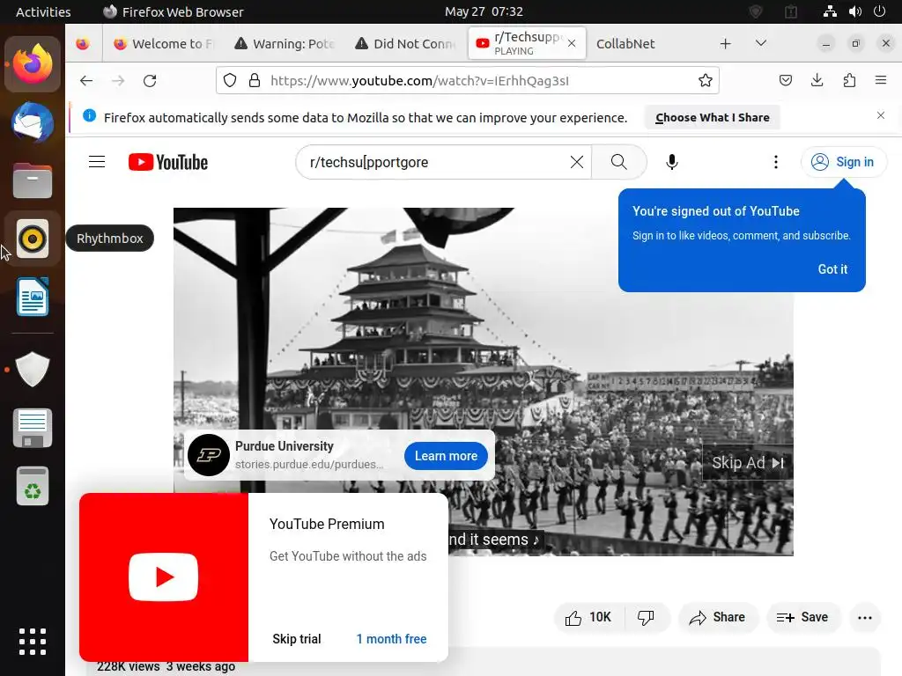Open the text editor dock icon
This screenshot has width=902, height=676.
coord(33,429)
